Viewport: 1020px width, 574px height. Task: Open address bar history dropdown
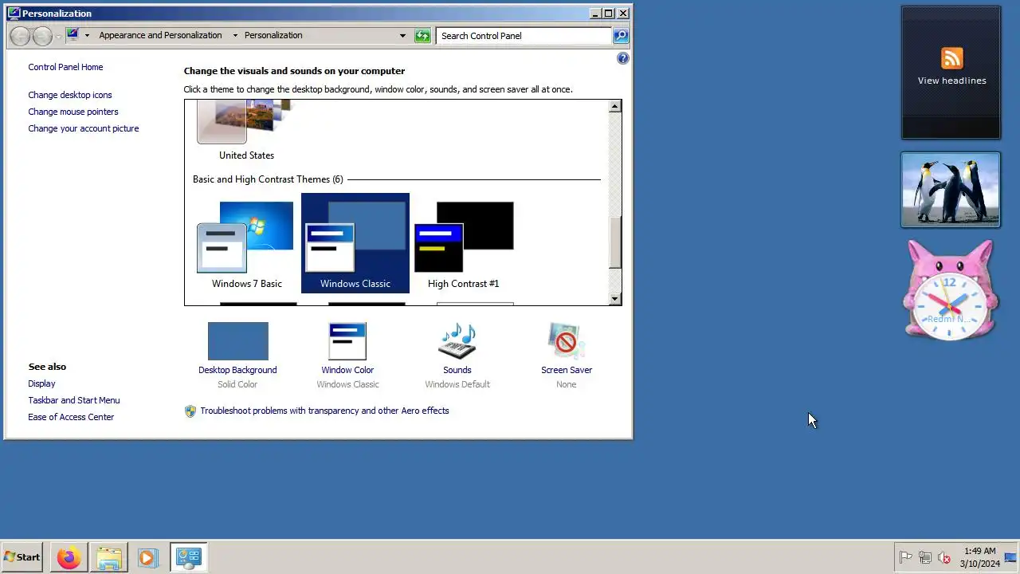point(402,36)
